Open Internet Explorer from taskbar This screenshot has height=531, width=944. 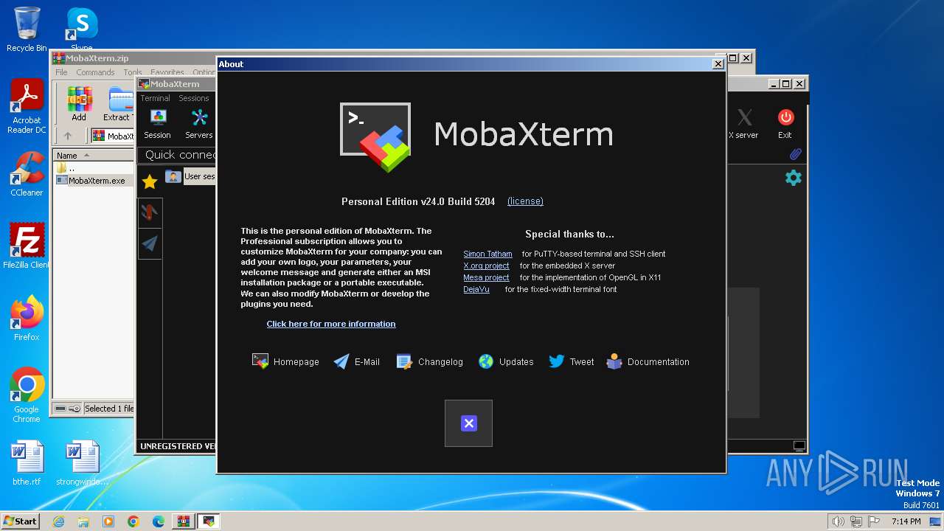click(x=58, y=521)
